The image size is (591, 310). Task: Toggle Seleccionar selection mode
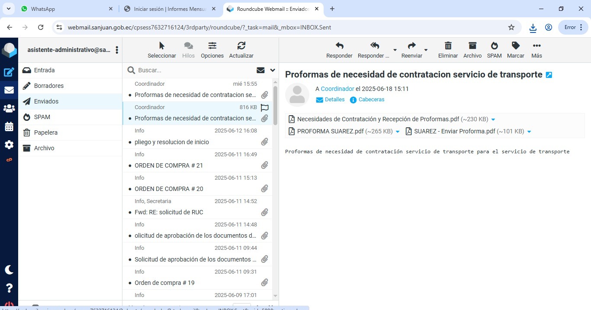click(x=162, y=50)
